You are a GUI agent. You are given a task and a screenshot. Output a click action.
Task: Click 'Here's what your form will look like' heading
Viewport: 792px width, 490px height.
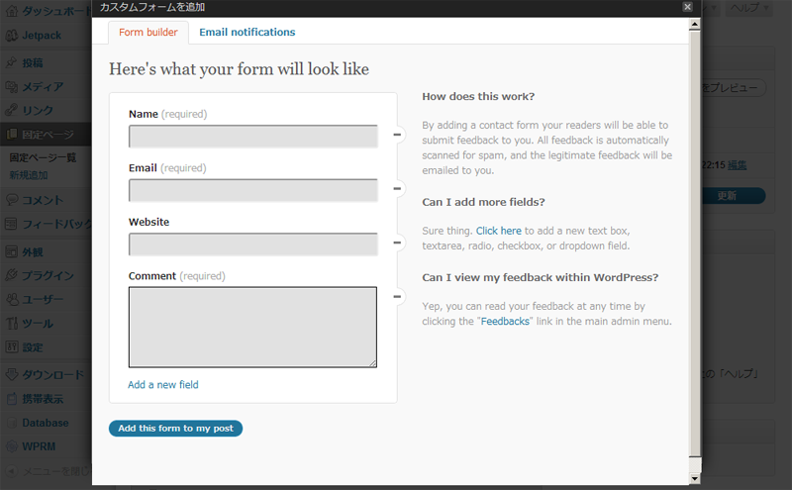tap(239, 69)
